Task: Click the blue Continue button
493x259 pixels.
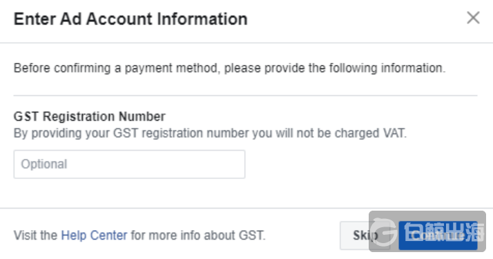Action: point(438,236)
